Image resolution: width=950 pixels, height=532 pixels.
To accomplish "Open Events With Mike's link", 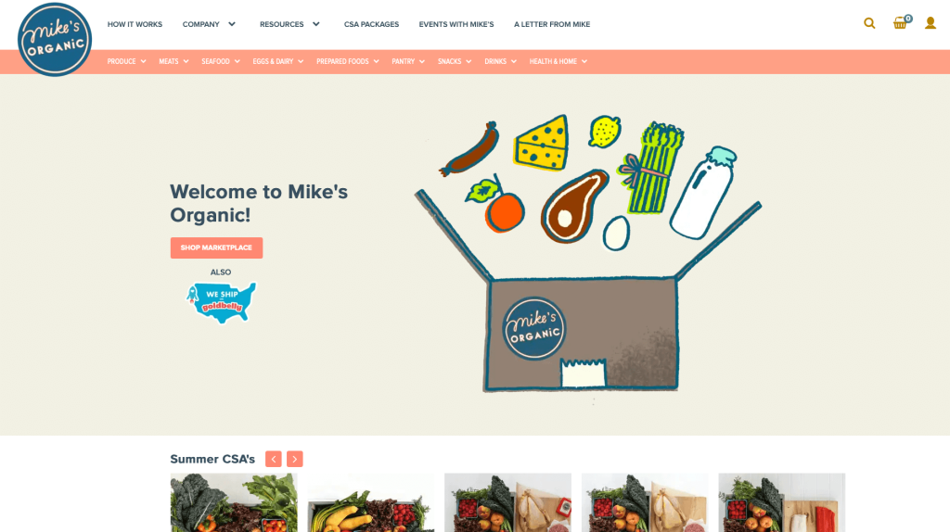I will coord(456,24).
